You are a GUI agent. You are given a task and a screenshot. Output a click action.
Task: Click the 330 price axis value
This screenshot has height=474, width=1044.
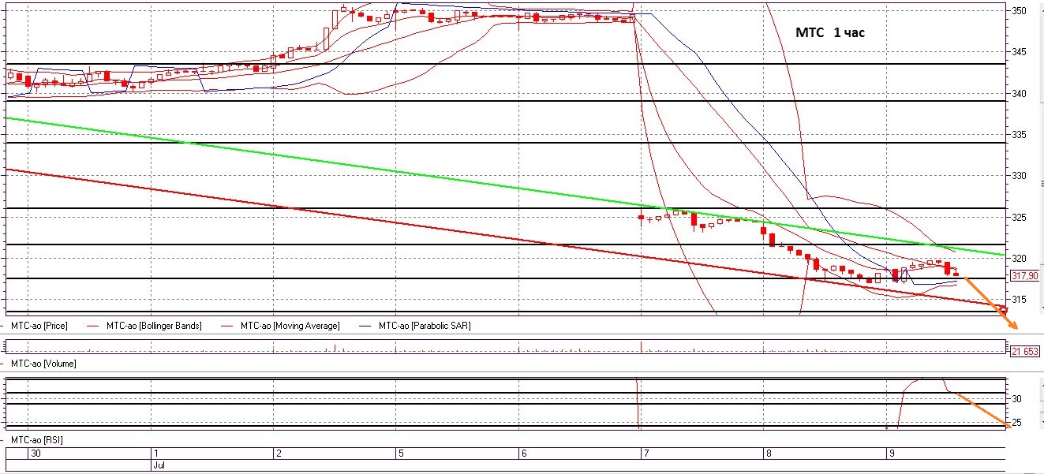coord(1020,176)
